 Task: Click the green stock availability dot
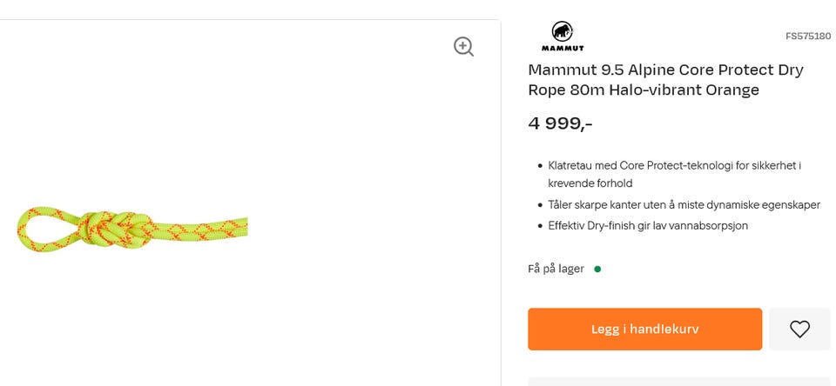(x=597, y=270)
